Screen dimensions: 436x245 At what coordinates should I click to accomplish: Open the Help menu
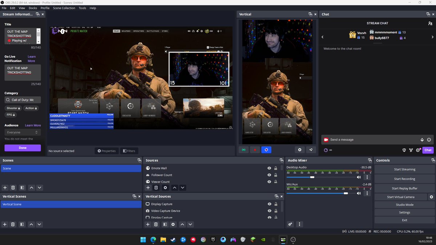pos(93,8)
